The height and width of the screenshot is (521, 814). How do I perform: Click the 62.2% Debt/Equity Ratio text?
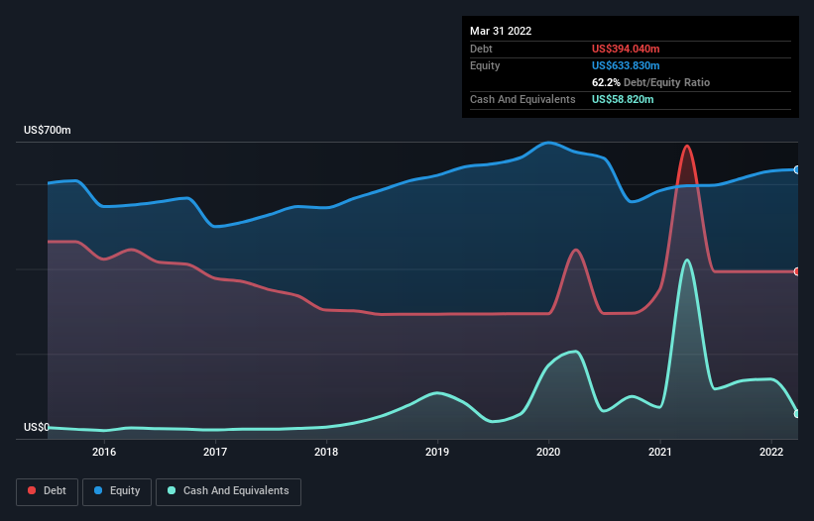coord(650,82)
